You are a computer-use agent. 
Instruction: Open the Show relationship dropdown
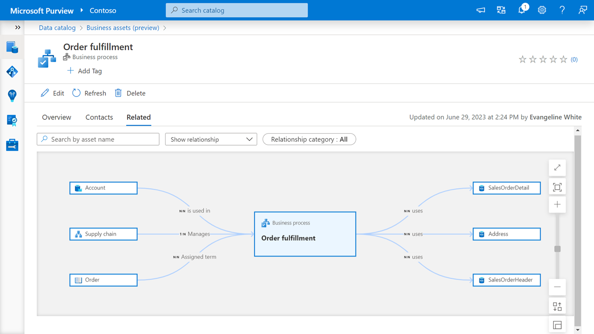click(211, 139)
